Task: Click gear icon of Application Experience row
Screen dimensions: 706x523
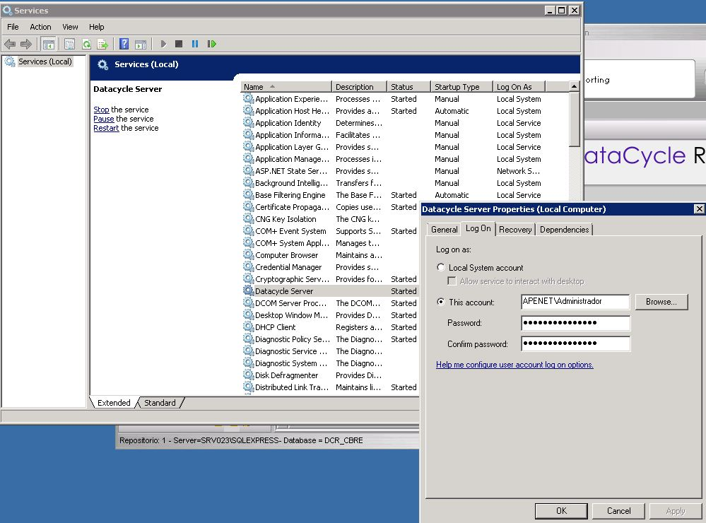Action: 248,98
